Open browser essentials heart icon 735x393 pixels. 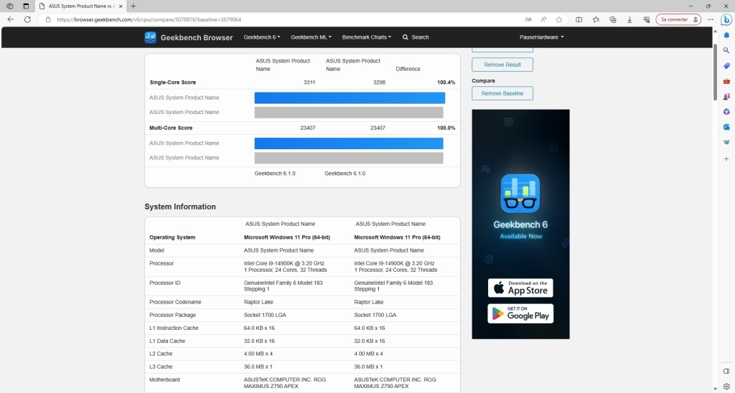click(x=647, y=19)
